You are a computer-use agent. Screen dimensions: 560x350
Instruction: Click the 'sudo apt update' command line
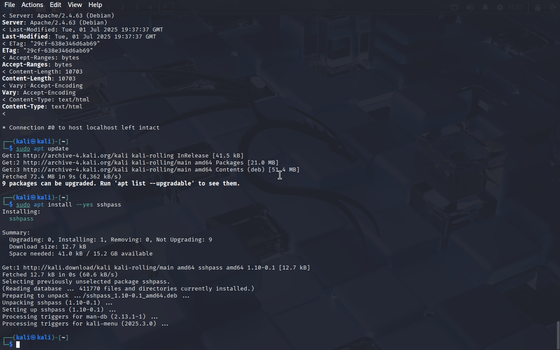(x=42, y=149)
